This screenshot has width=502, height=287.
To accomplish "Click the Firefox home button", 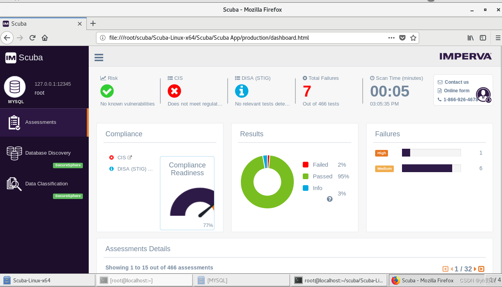I will click(45, 38).
